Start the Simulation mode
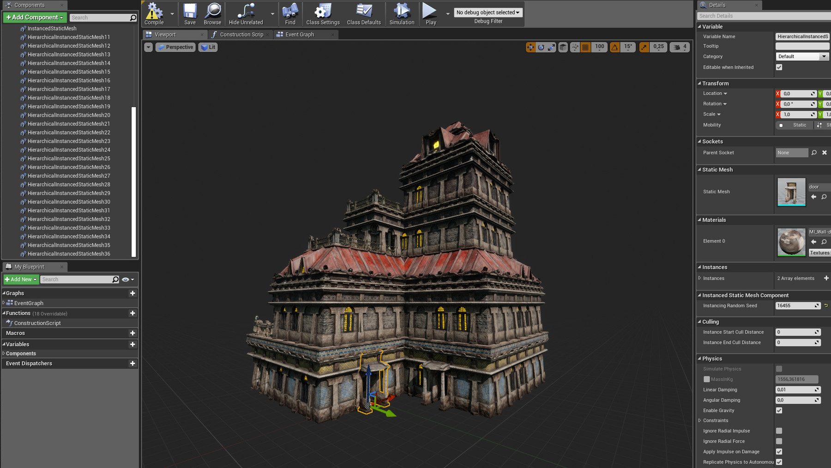 point(401,13)
